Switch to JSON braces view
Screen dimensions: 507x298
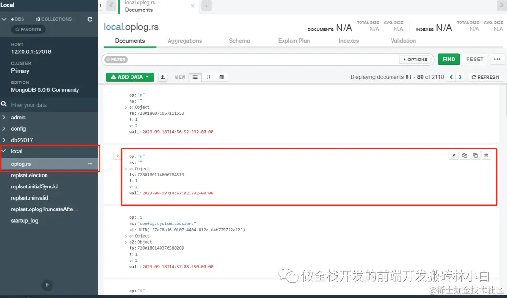208,77
